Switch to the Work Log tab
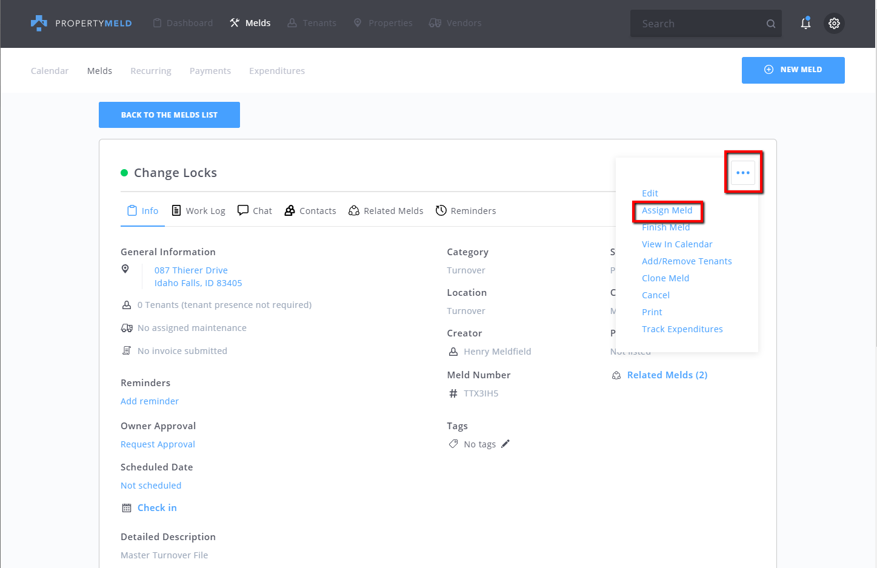Image resolution: width=877 pixels, height=568 pixels. 199,211
